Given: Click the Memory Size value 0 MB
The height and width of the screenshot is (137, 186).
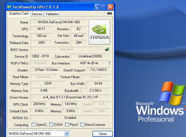Looking at the screenshot, I should (44, 90).
